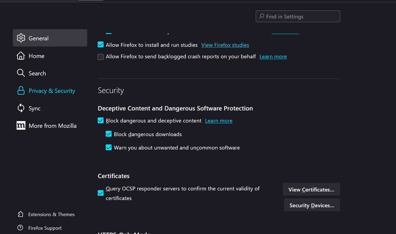Open the View Firefox studies link
Screen dimensions: 396x234
tap(225, 45)
